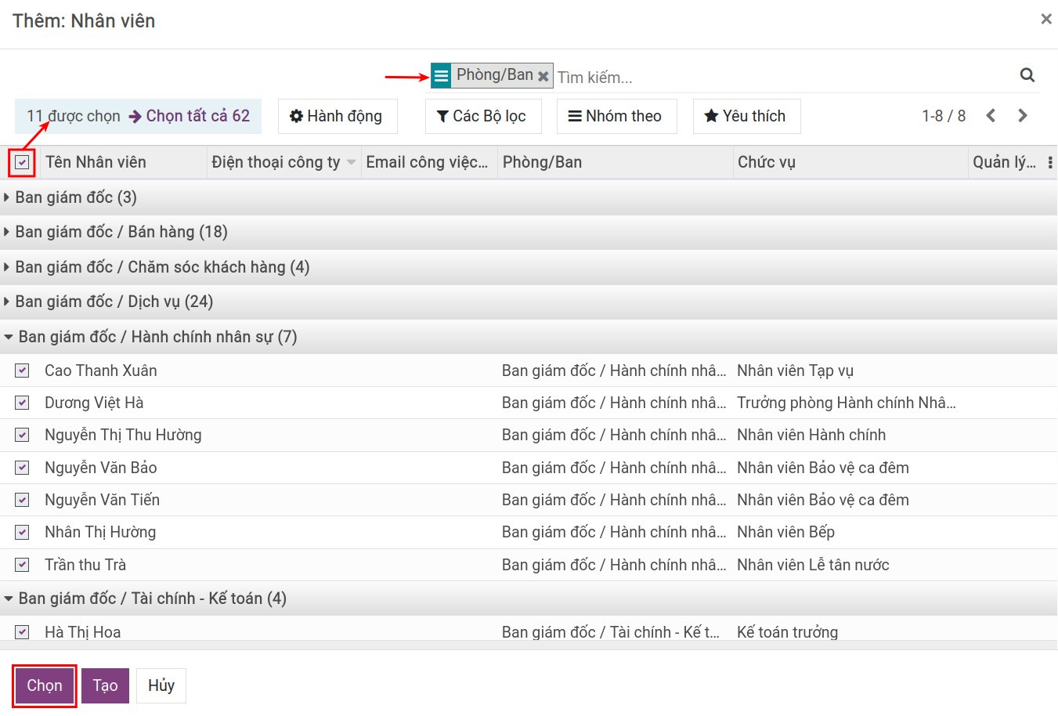
Task: Click the Chọn button
Action: (45, 685)
